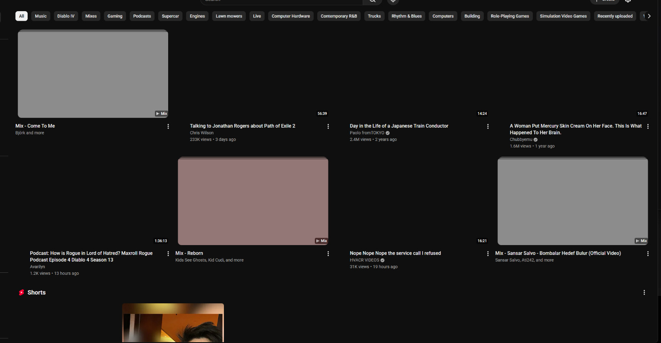Click the 16:47 duration badge

click(642, 114)
